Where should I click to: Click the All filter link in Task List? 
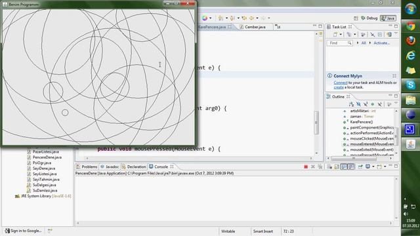point(364,43)
